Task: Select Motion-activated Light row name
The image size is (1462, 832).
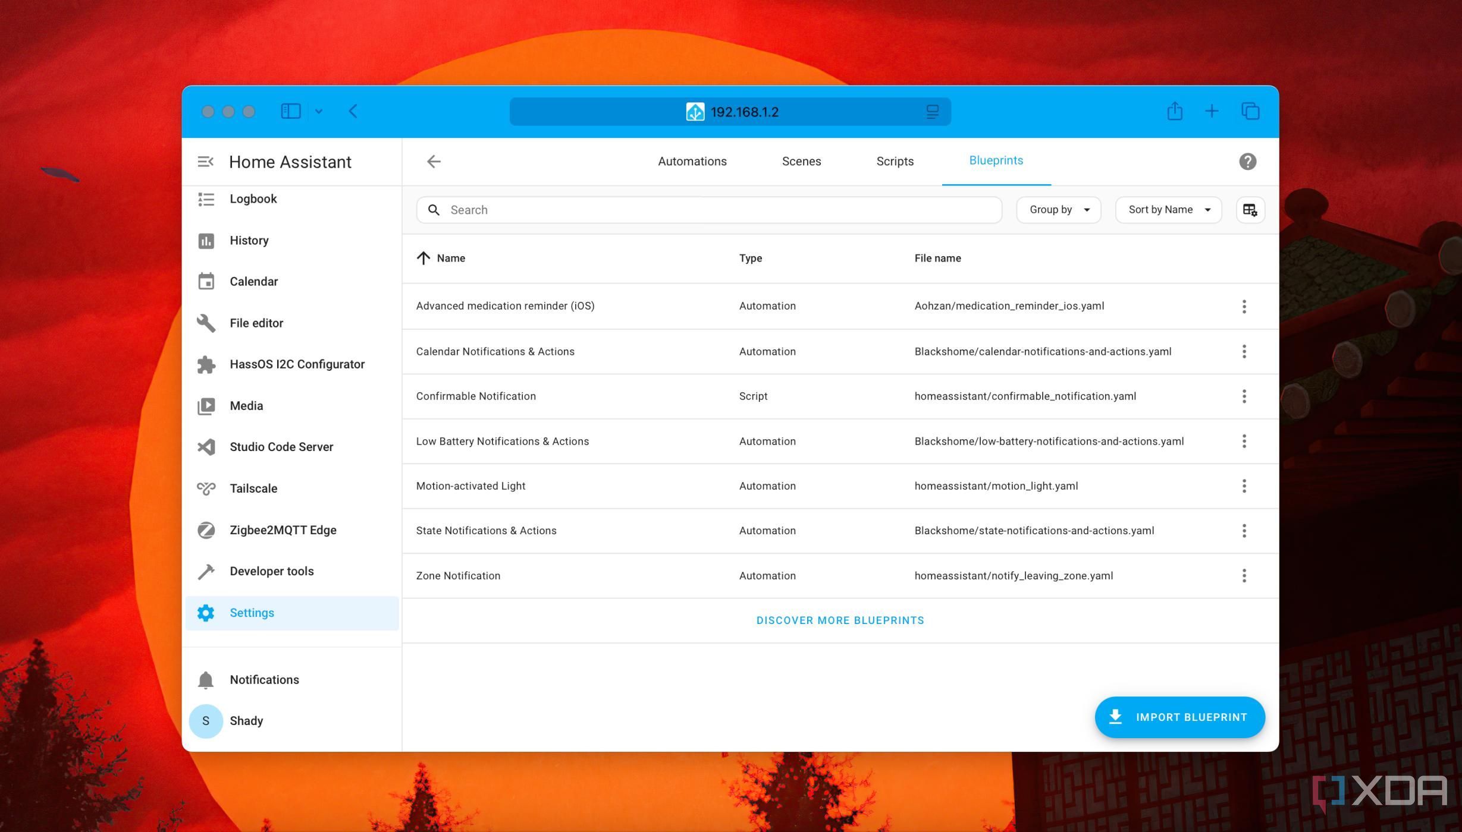Action: click(x=470, y=486)
